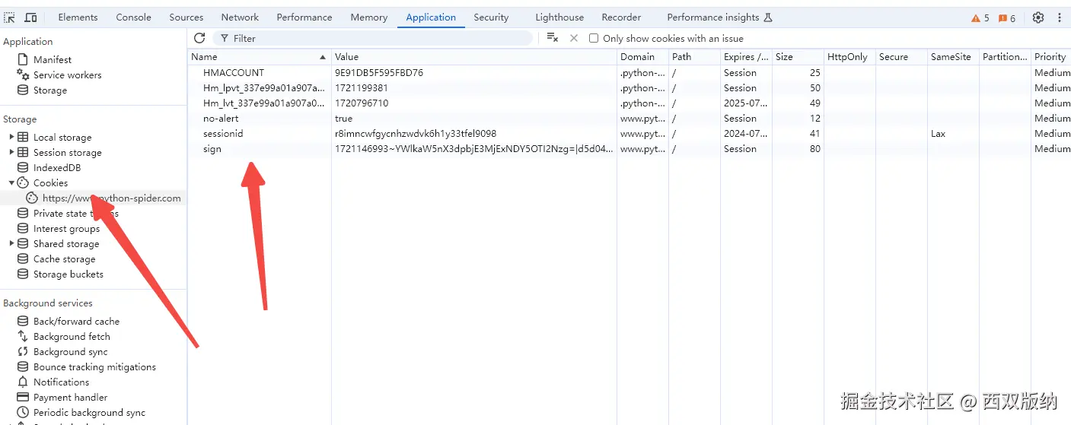Click the Value column header
This screenshot has width=1071, height=425.
(474, 57)
